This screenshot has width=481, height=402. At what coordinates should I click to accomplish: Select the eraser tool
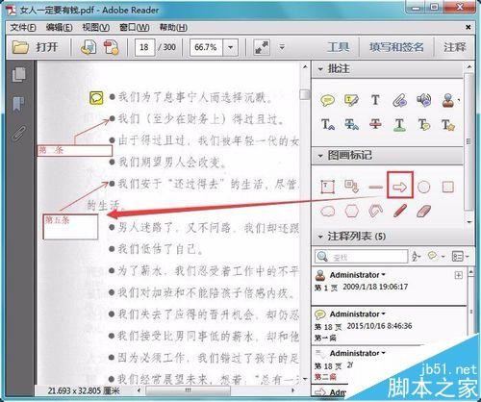(424, 211)
